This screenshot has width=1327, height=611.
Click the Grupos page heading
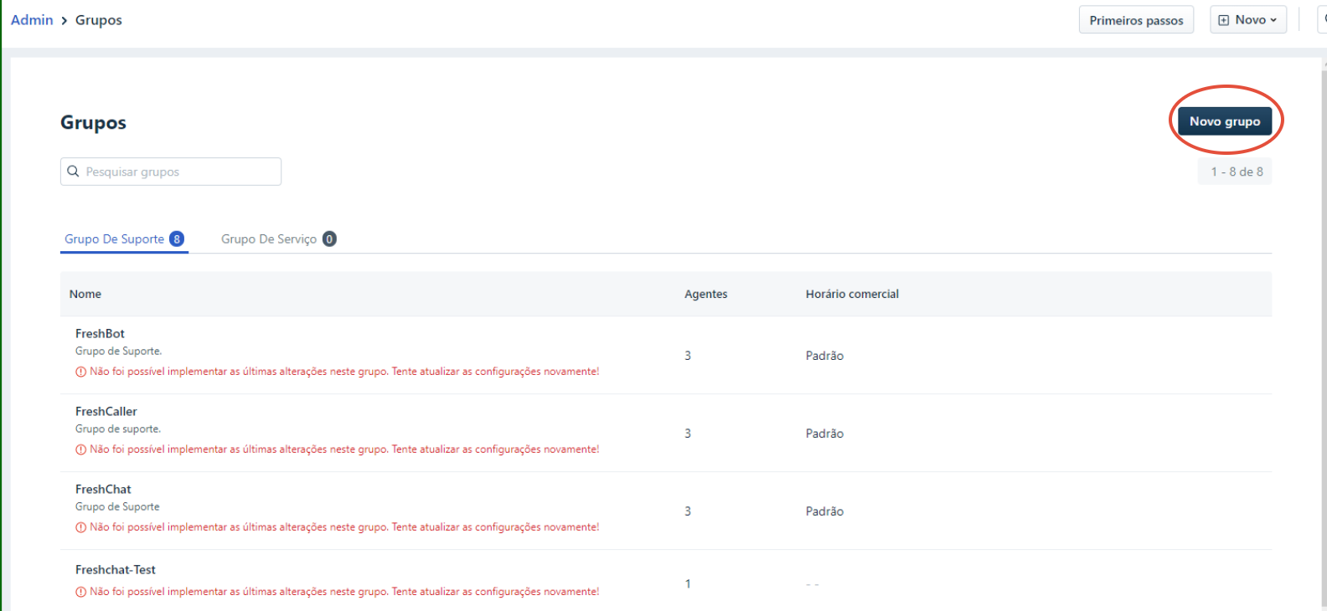pyautogui.click(x=93, y=123)
